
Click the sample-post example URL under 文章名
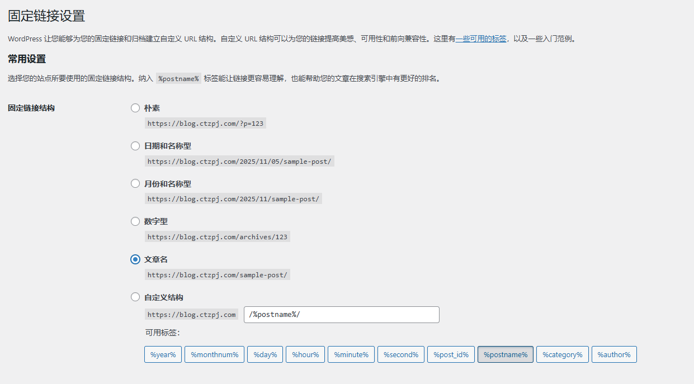point(217,275)
